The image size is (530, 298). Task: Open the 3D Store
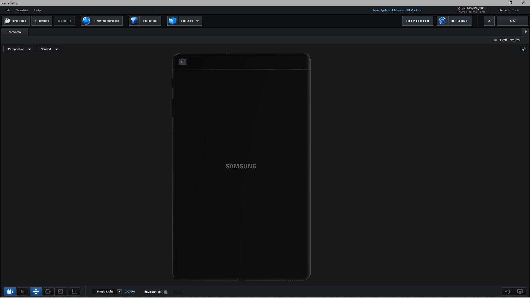point(454,21)
